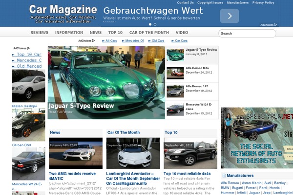Open the white Mercedes AMG news image
293x195 pixels.
(76, 154)
